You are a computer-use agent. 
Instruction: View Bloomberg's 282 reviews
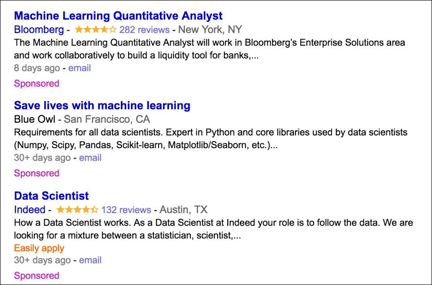144,30
